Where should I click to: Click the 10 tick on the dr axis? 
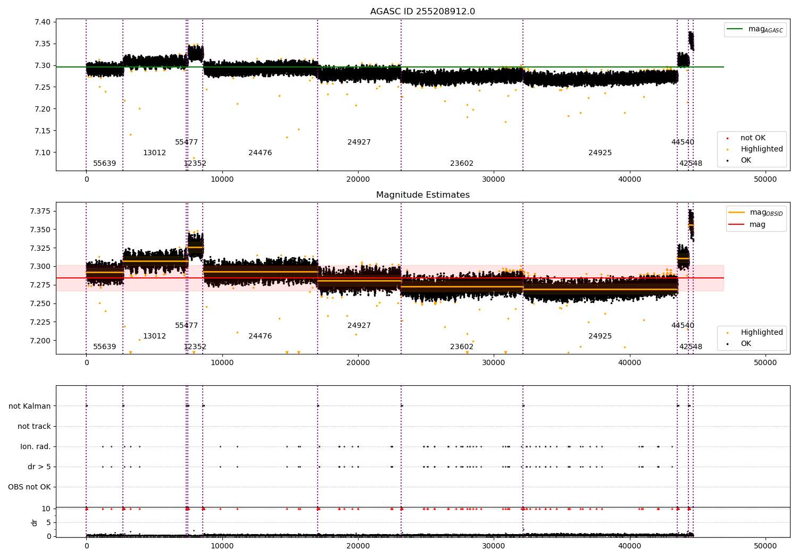coord(46,509)
